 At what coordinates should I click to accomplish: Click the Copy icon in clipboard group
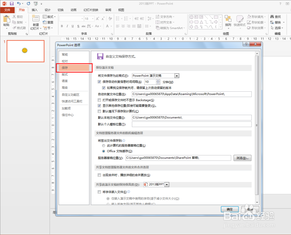coord(14,22)
